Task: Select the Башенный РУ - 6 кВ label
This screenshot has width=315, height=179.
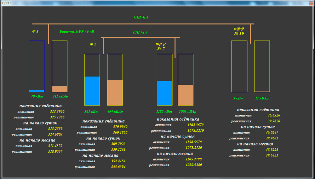Action: (x=77, y=32)
